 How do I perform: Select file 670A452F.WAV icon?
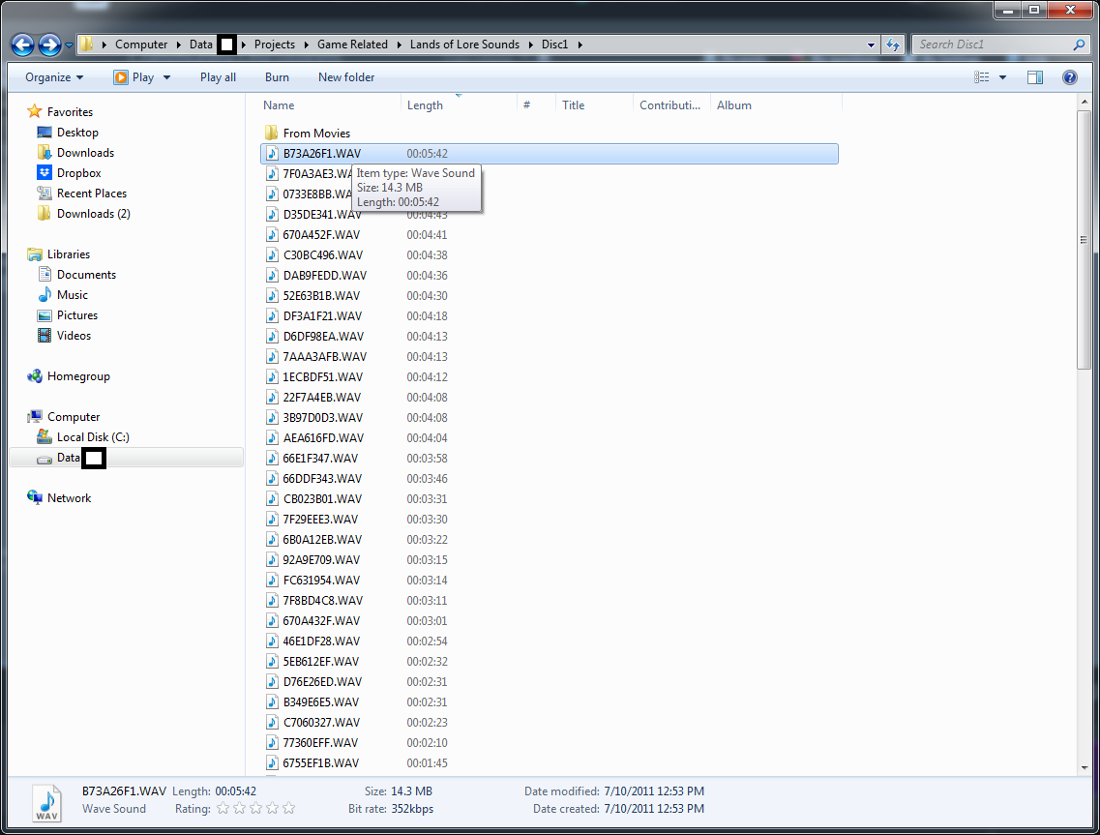272,234
